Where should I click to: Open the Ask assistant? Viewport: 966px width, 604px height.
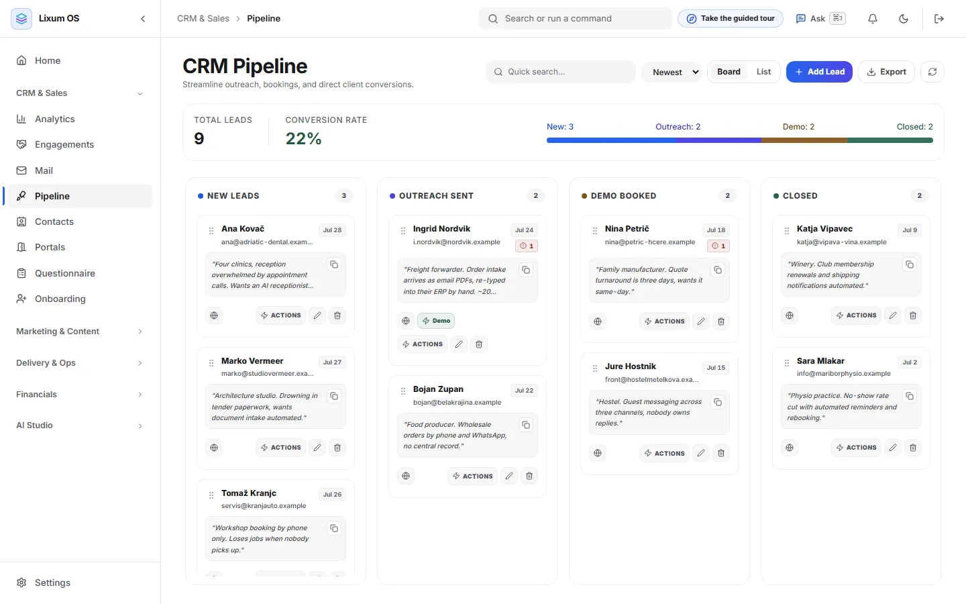[x=820, y=19]
